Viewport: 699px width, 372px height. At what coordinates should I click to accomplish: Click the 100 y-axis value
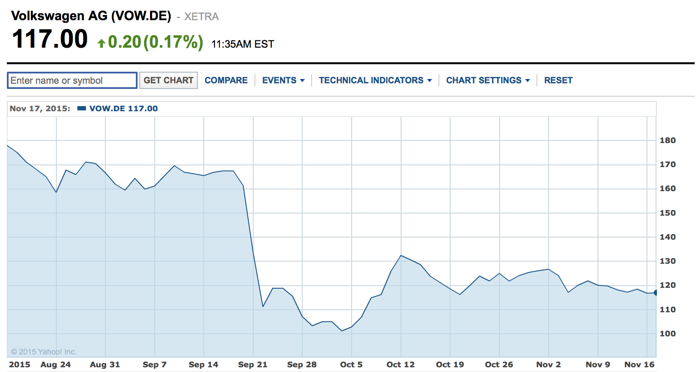(668, 334)
